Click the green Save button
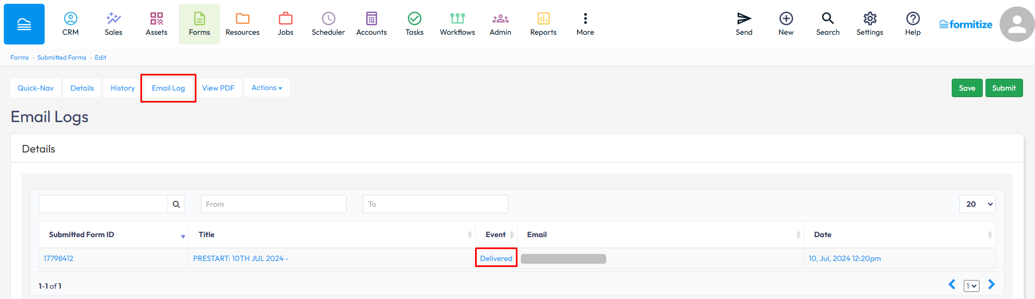This screenshot has width=1035, height=299. click(967, 88)
